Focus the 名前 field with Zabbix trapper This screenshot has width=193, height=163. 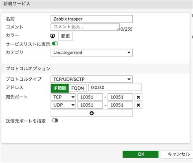(92, 19)
